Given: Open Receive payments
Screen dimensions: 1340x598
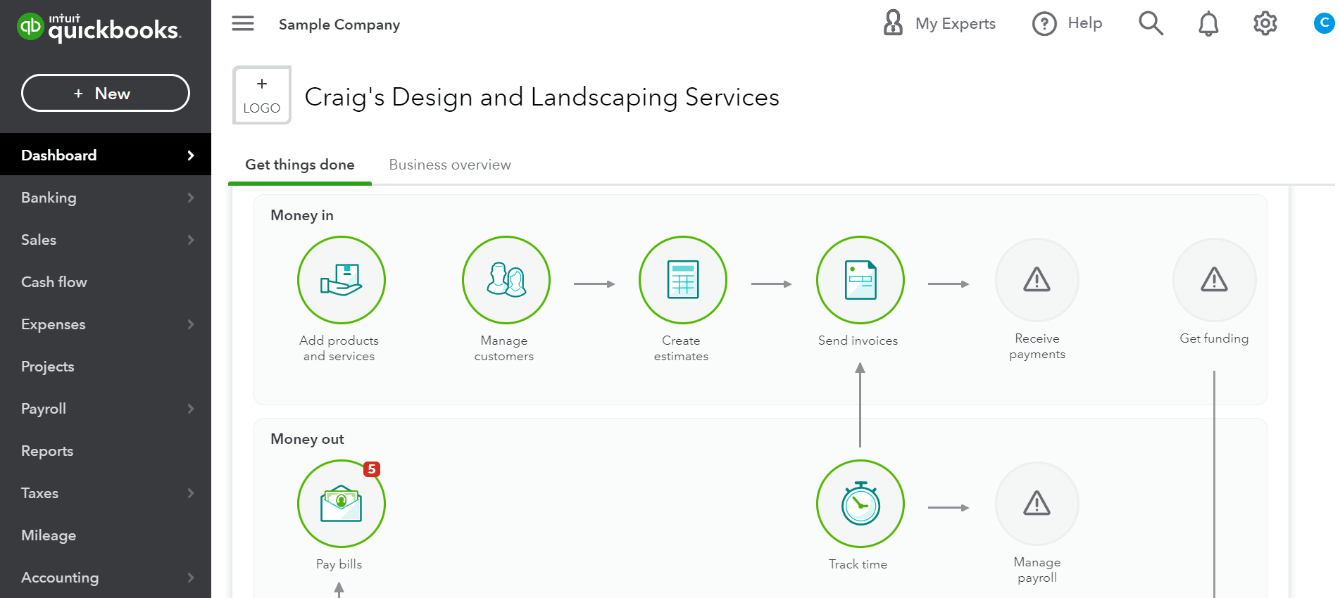Looking at the screenshot, I should point(1037,279).
